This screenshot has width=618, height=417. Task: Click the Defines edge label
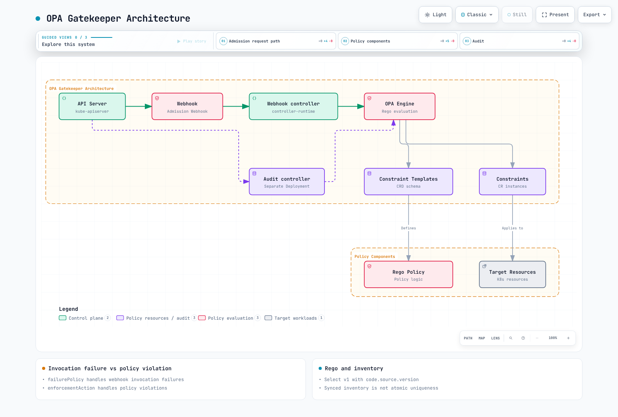coord(409,228)
